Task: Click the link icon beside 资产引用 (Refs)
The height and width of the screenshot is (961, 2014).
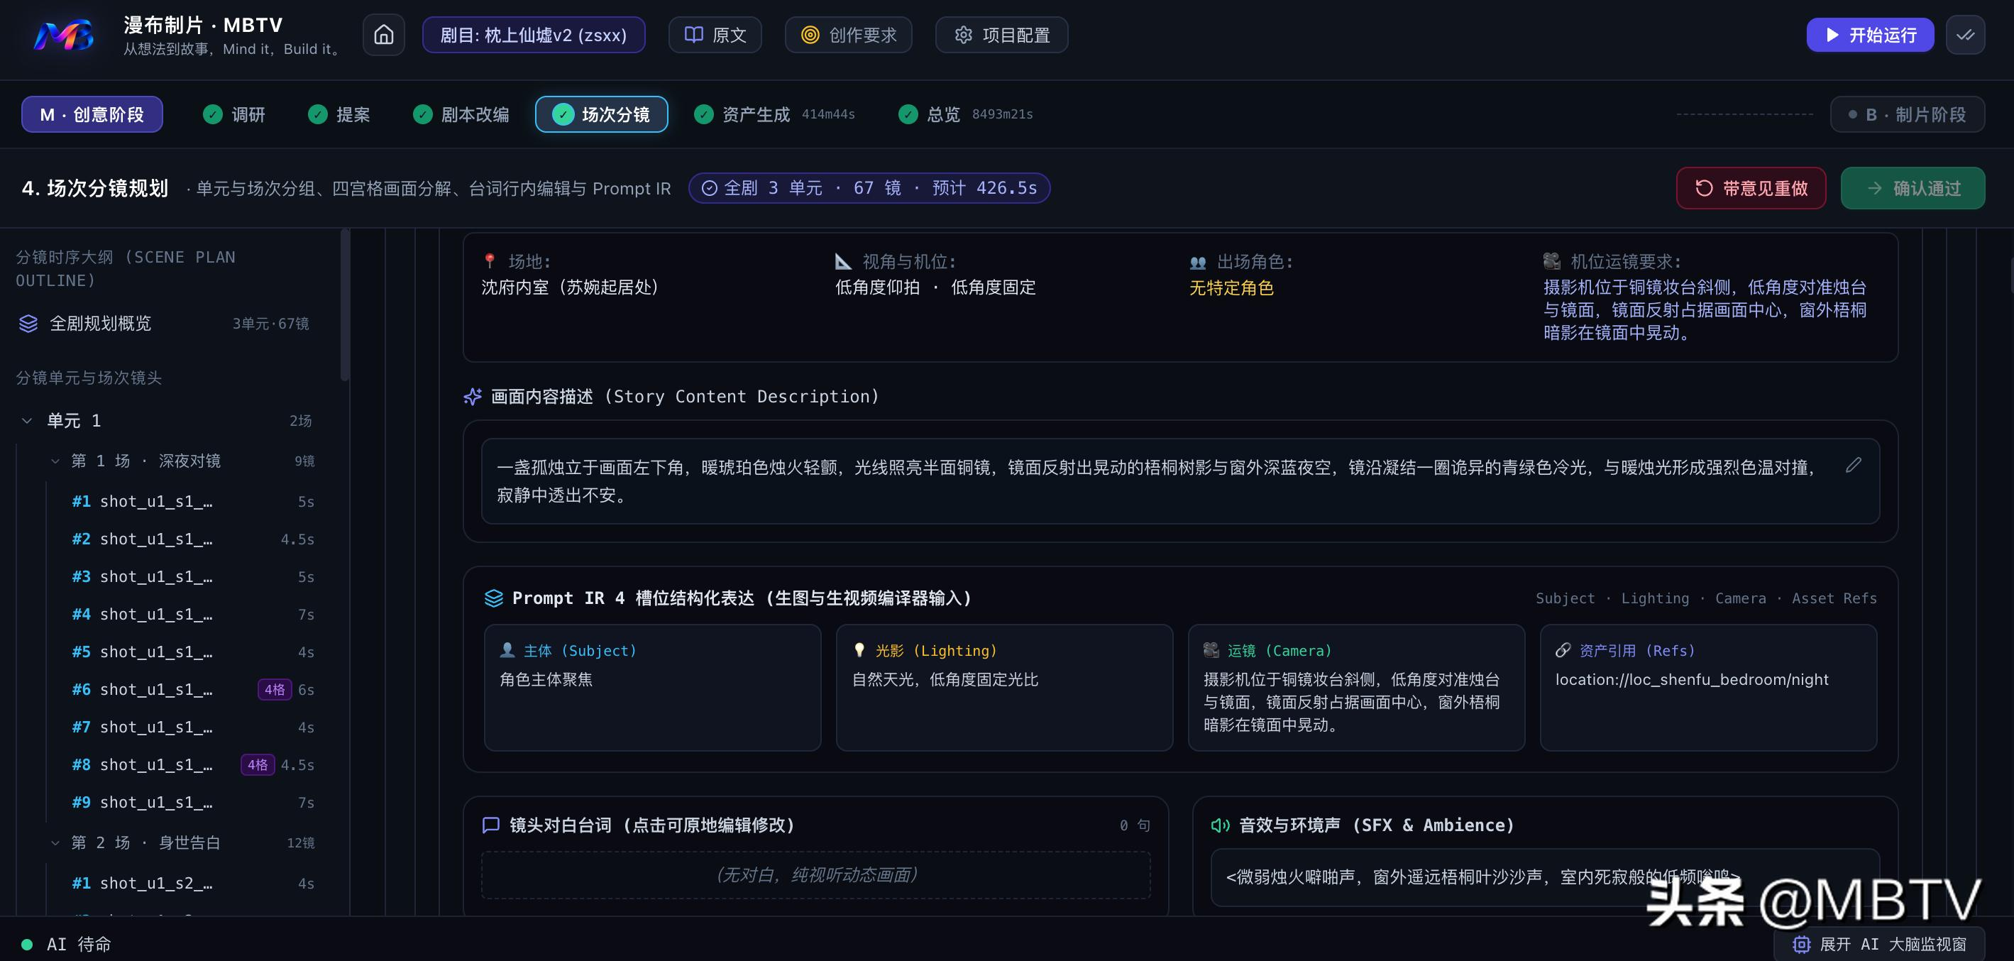Action: [1563, 650]
